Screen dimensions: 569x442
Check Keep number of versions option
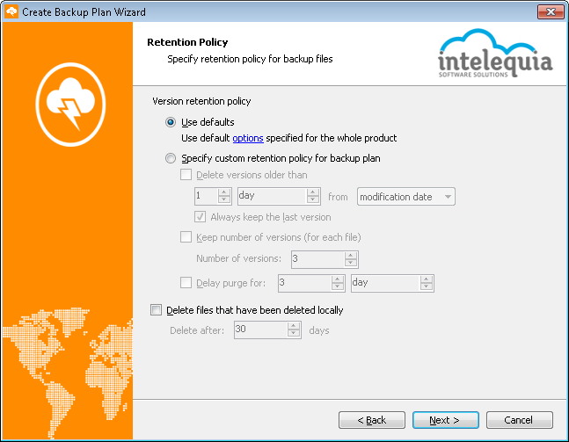click(x=186, y=237)
